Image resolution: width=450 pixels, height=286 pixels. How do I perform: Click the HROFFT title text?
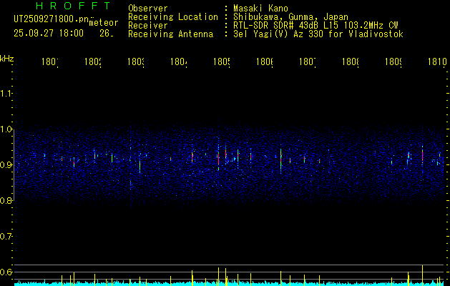(74, 6)
